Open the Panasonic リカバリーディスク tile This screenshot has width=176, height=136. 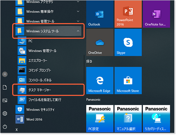[x=156, y=119]
